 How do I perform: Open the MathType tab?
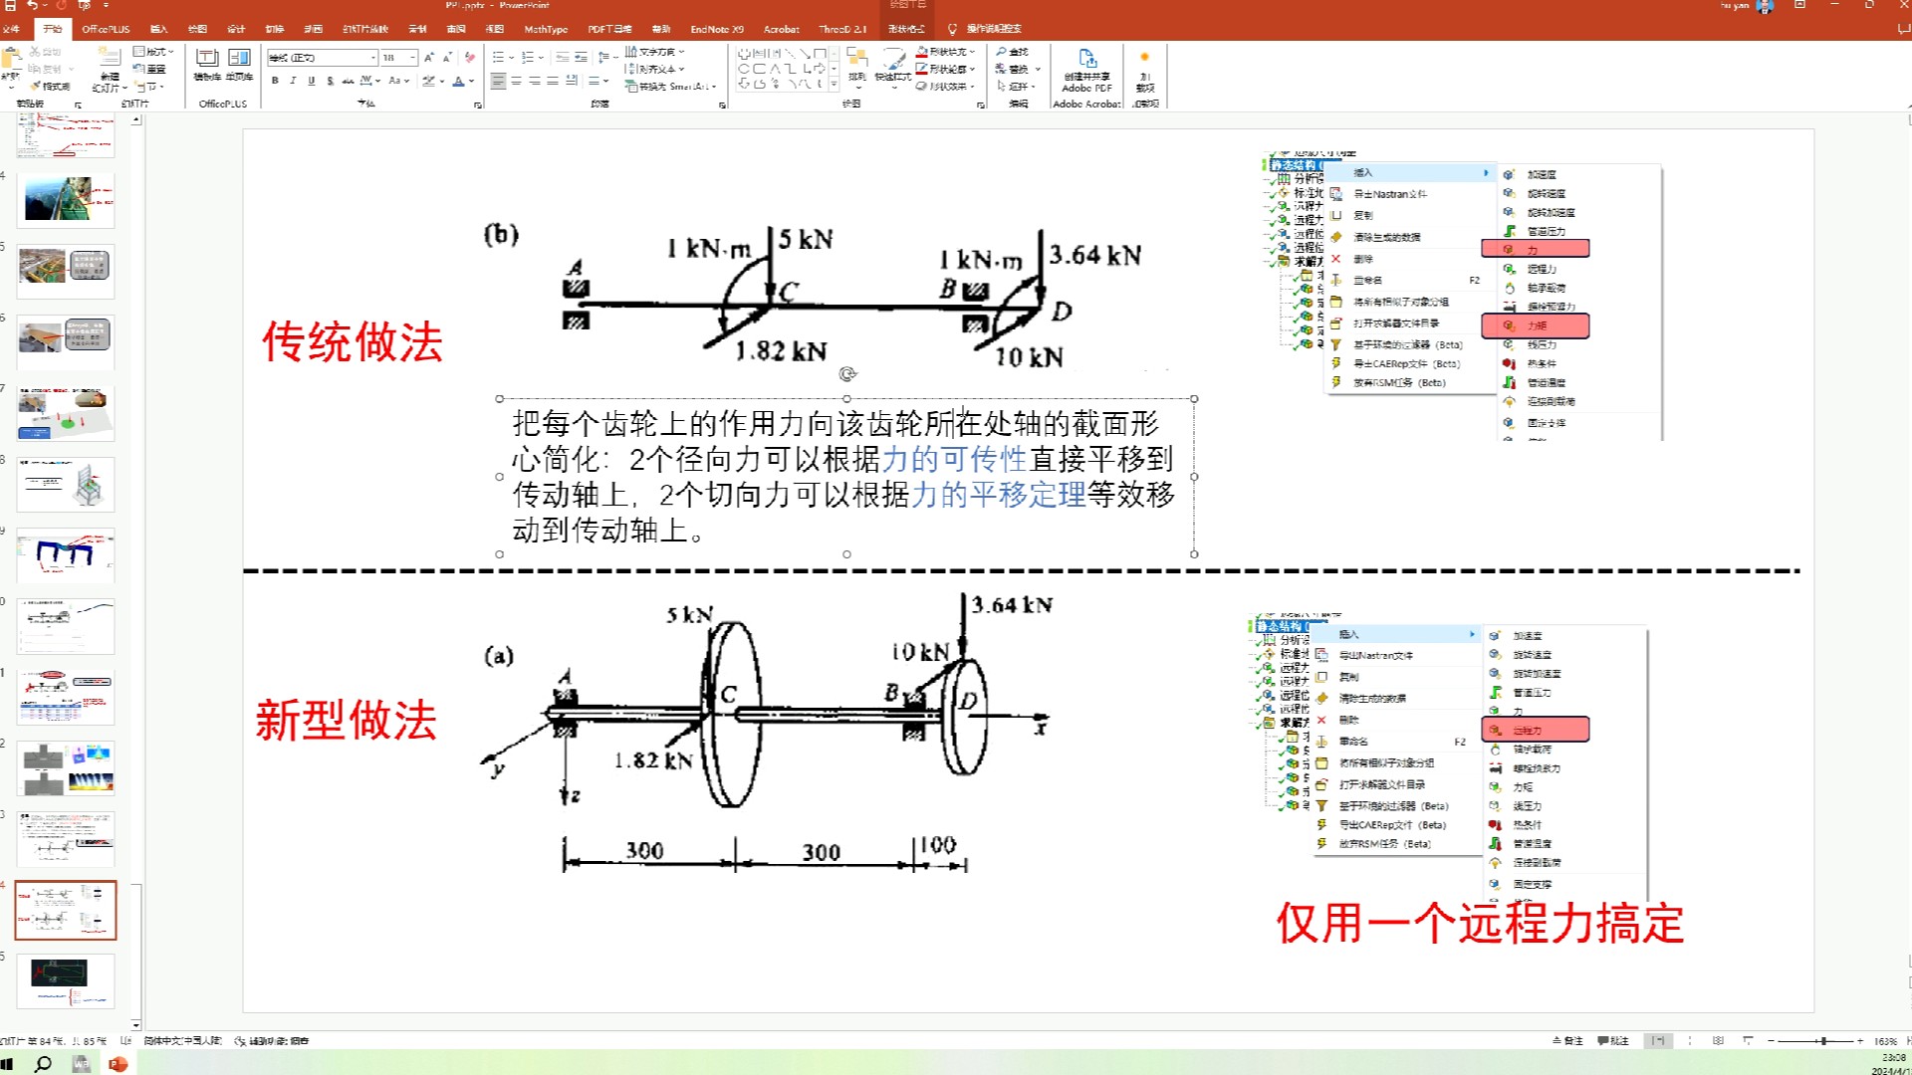[546, 29]
